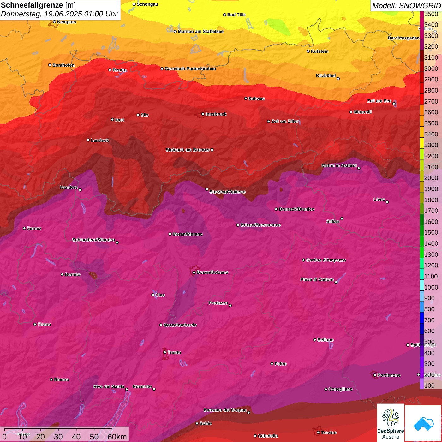The height and width of the screenshot is (442, 442).
Task: Click the Tirano label
Action: click(44, 324)
